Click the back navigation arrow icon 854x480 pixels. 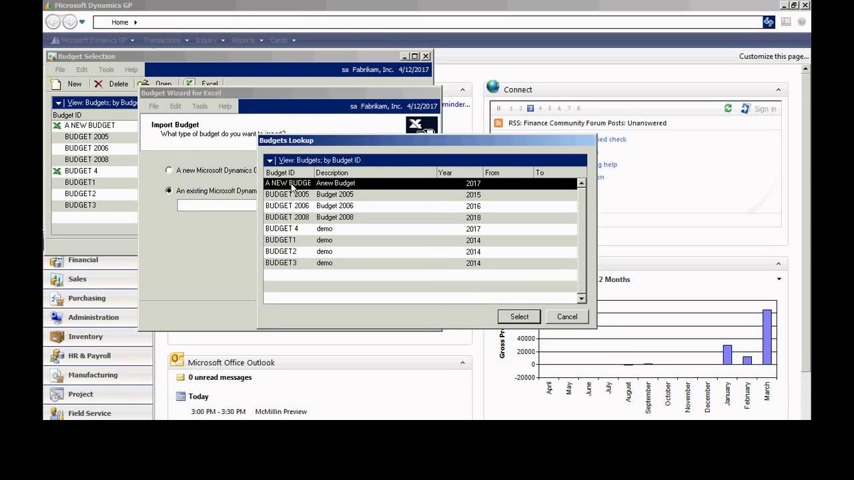click(x=53, y=22)
